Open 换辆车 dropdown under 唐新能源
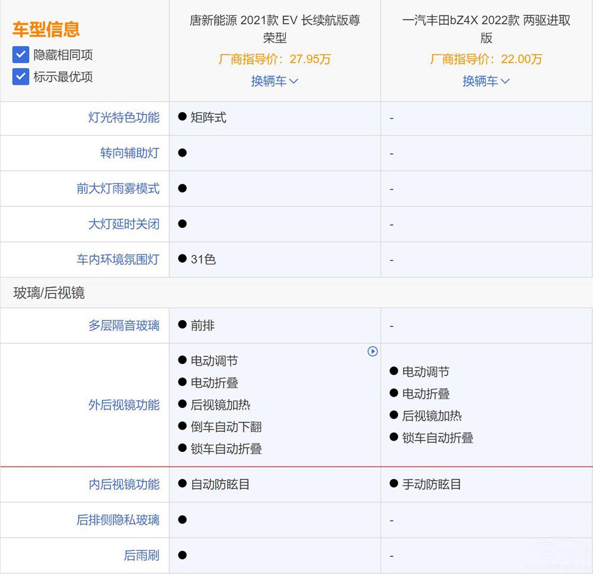The width and height of the screenshot is (593, 574). coord(275,81)
